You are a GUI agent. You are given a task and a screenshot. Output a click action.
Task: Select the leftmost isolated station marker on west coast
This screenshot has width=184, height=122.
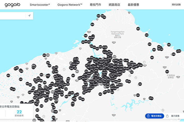[x=8, y=75]
